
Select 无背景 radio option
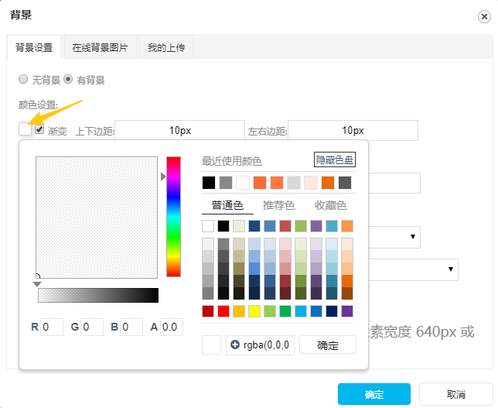point(23,79)
